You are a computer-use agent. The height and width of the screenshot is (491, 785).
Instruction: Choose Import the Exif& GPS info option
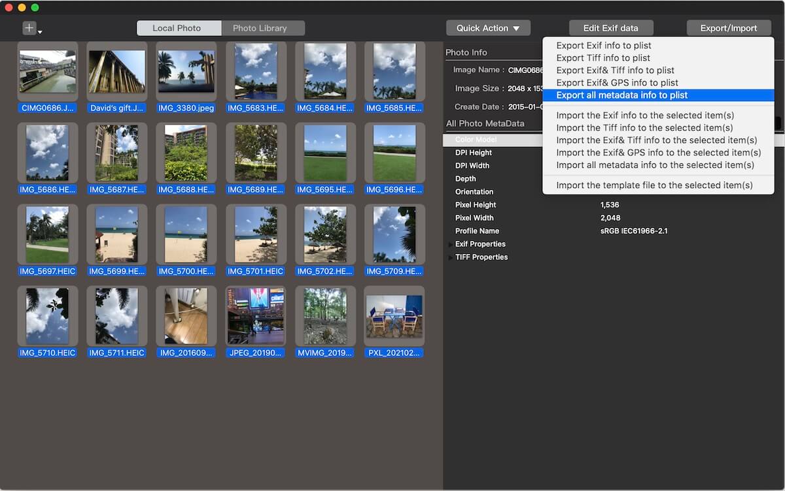tap(658, 153)
